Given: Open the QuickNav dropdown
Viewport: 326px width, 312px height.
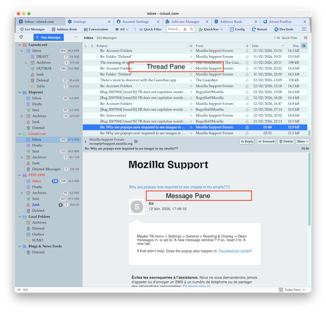Looking at the screenshot, I should tap(211, 29).
